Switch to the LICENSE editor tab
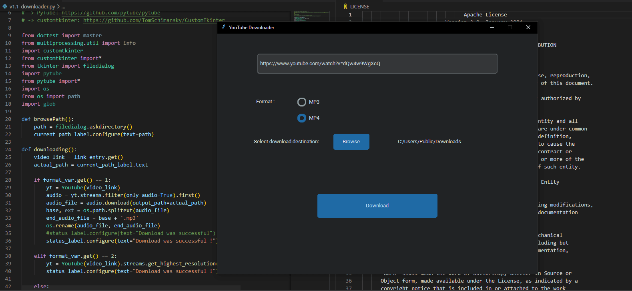This screenshot has height=291, width=632. click(x=359, y=6)
